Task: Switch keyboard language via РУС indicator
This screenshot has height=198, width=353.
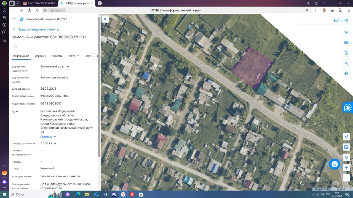Action: 328,194
